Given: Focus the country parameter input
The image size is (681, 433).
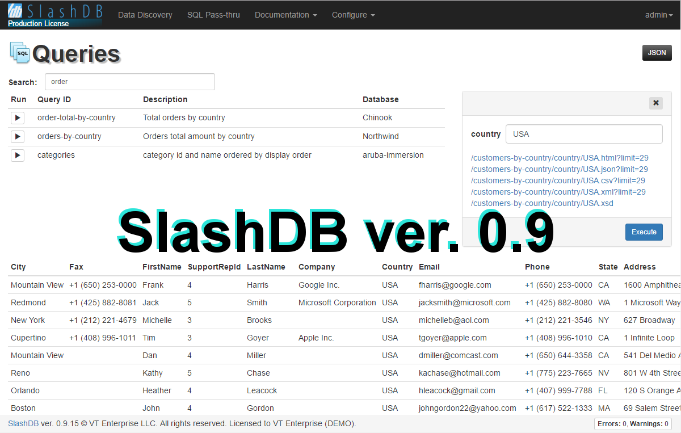Looking at the screenshot, I should point(584,134).
